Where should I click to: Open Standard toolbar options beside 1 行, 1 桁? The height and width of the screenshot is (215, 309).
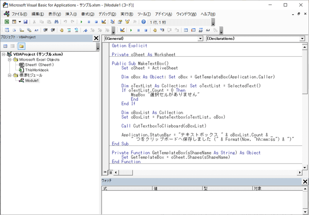[x=213, y=22]
